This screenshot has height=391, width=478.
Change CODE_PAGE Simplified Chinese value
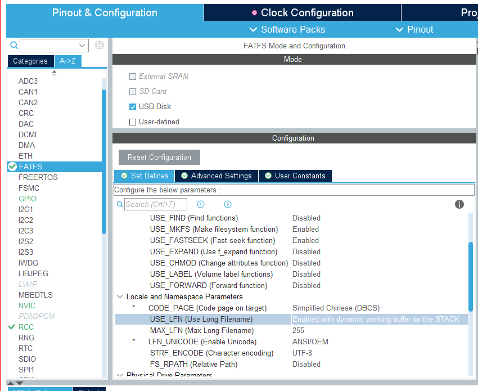pos(336,308)
